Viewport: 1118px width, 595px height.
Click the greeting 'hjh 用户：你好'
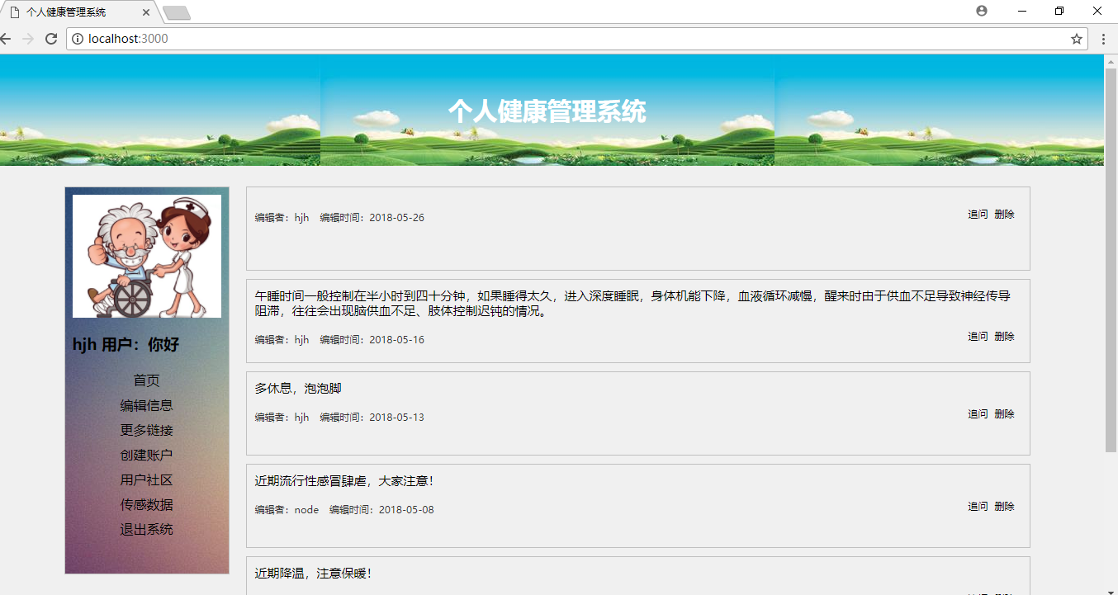pyautogui.click(x=126, y=345)
